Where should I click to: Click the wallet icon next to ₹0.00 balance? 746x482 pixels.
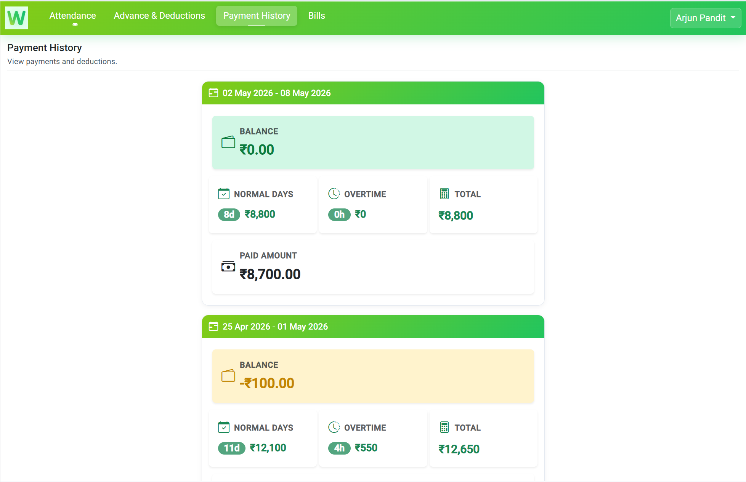pos(228,143)
